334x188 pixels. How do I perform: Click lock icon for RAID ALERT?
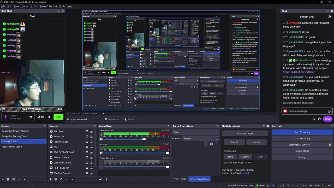click(91, 137)
